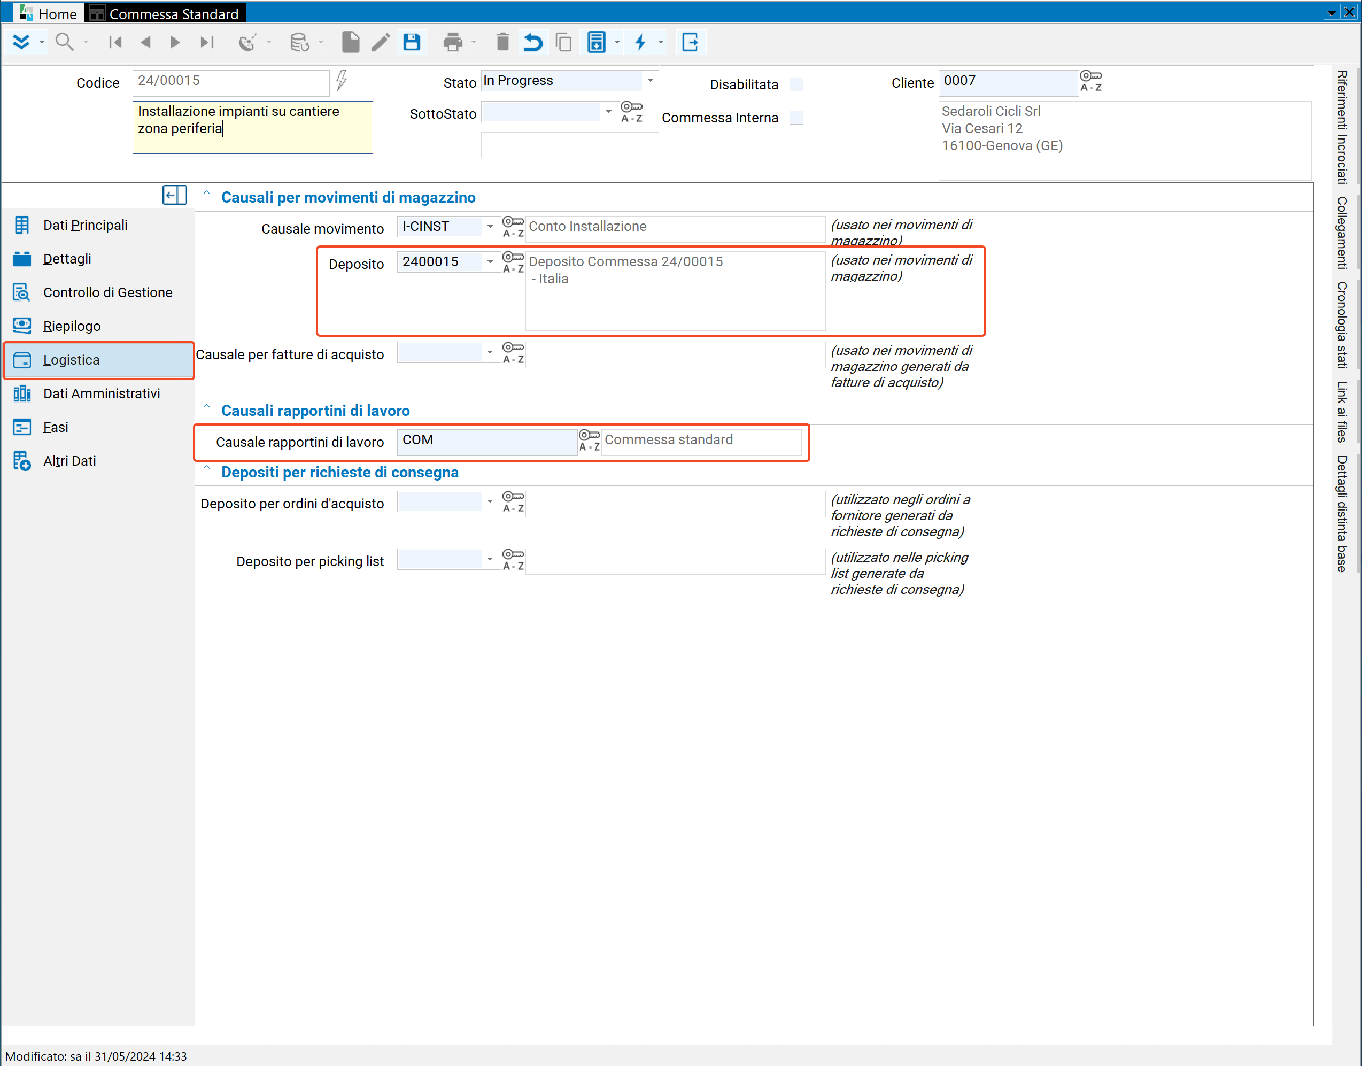Collapse Causali rapportini di lavoro section

(206, 407)
